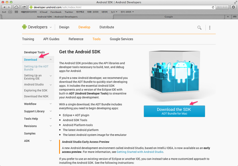Open the three-dot overflow menu
238x166 pixels.
click(x=210, y=28)
